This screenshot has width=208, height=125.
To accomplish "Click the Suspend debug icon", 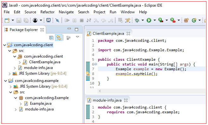I will point(74,20).
